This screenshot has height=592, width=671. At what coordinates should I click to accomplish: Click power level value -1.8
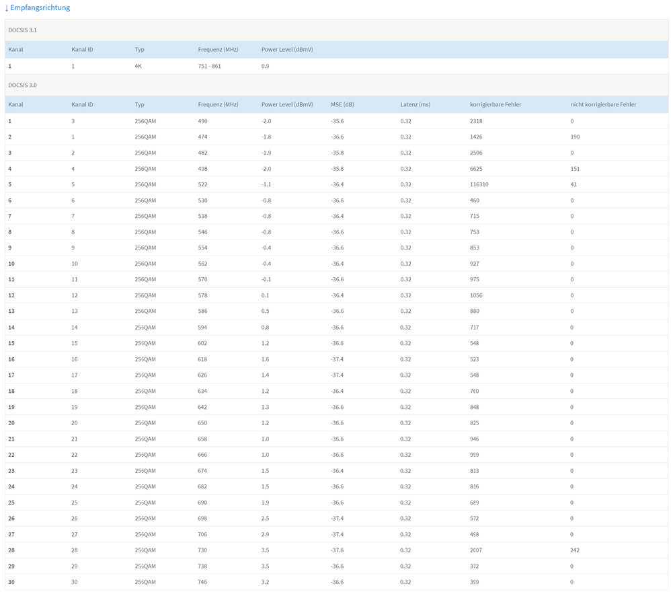click(x=266, y=137)
